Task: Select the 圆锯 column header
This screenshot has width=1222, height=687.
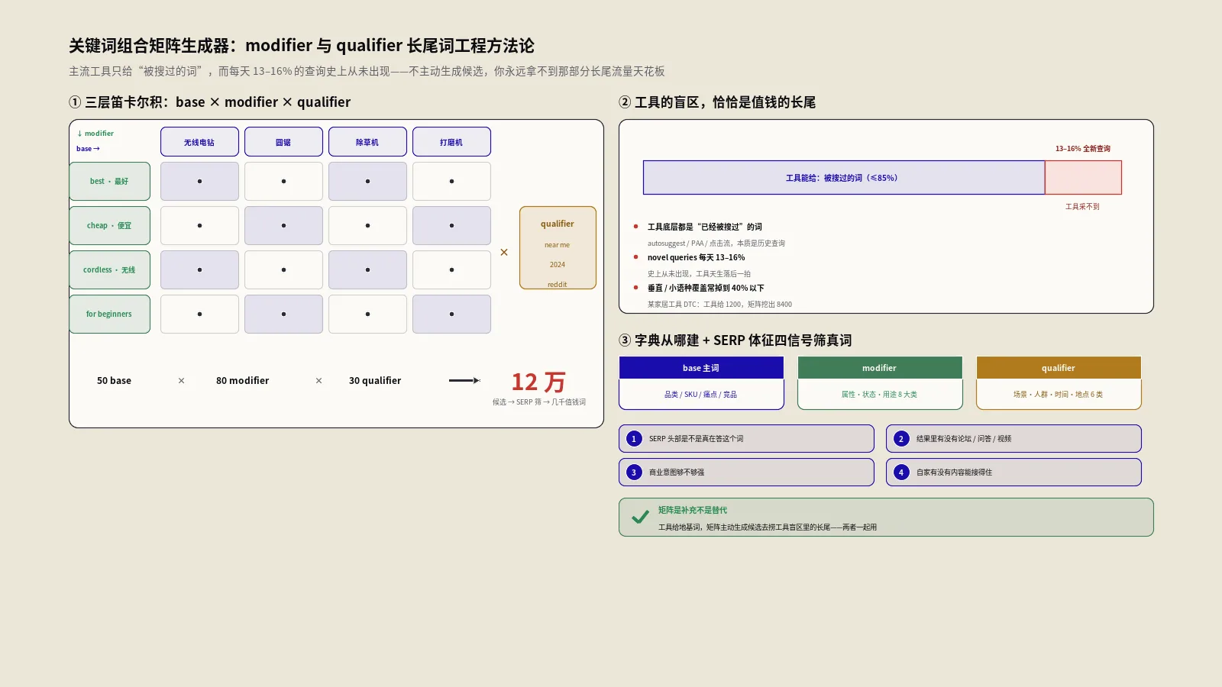Action: point(283,142)
